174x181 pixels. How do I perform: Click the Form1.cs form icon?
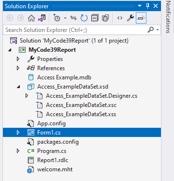(x=30, y=133)
